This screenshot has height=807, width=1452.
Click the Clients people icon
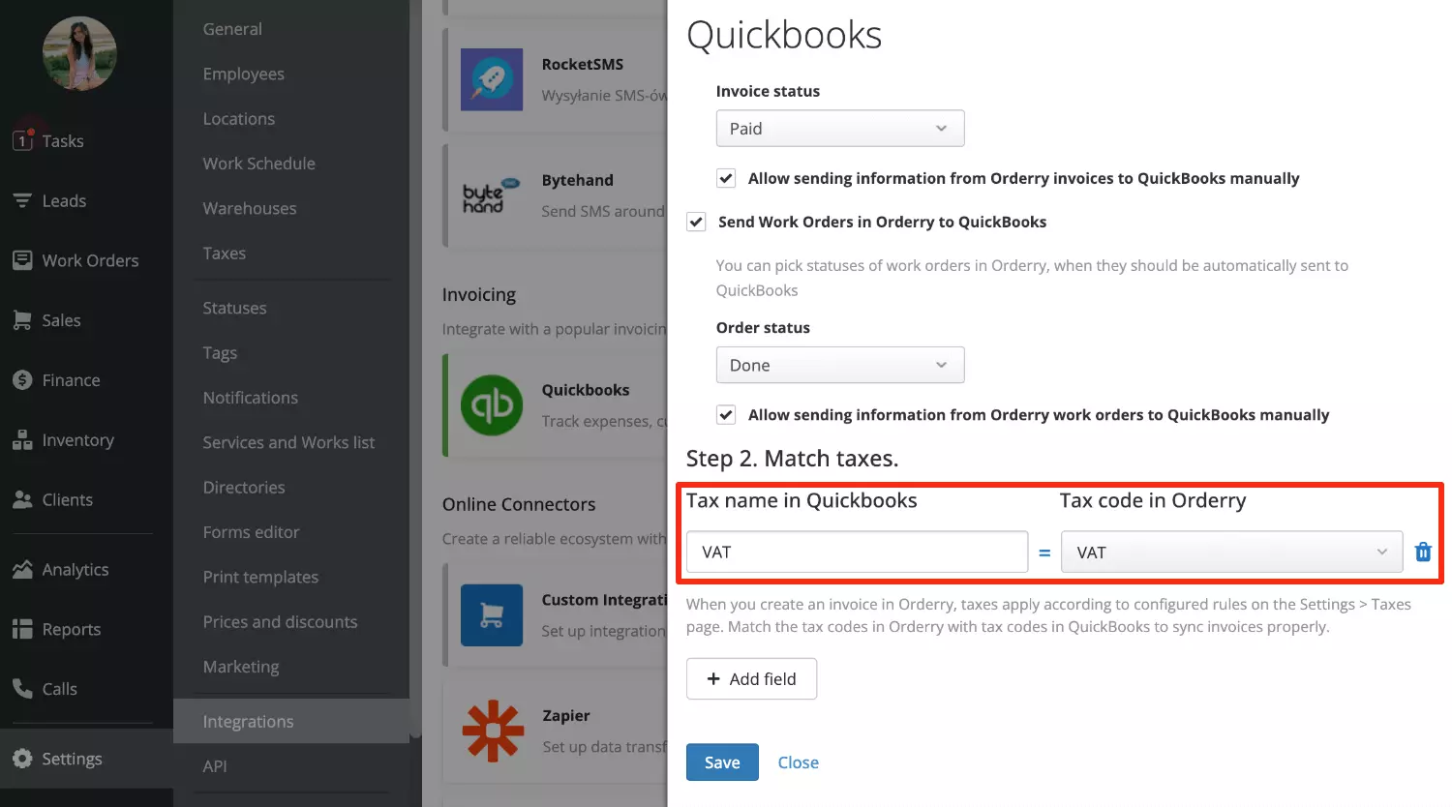coord(22,500)
